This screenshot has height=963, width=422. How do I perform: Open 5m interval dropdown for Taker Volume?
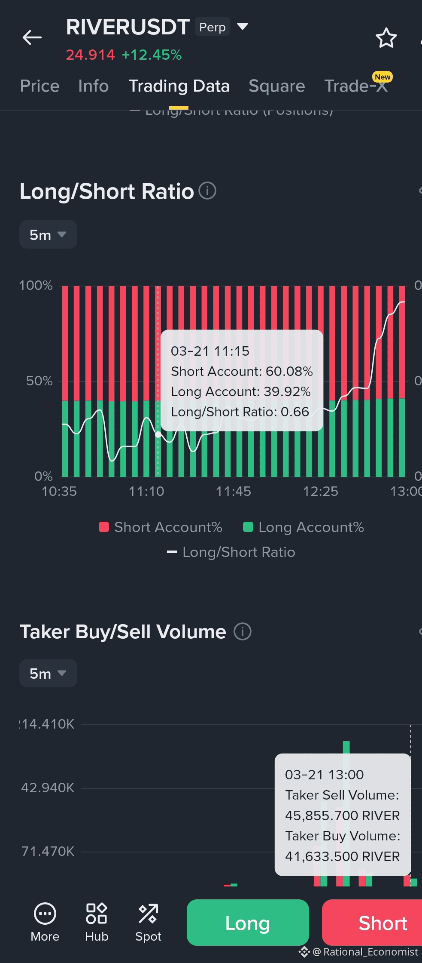(x=48, y=673)
